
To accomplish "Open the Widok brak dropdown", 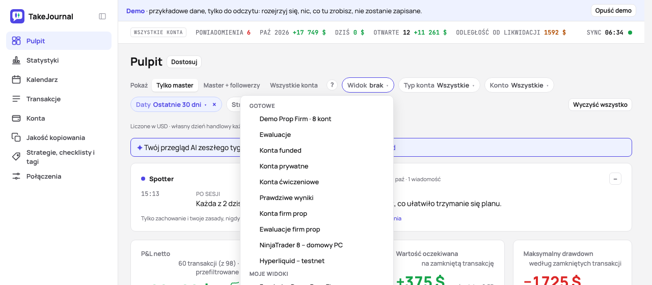I will point(368,85).
